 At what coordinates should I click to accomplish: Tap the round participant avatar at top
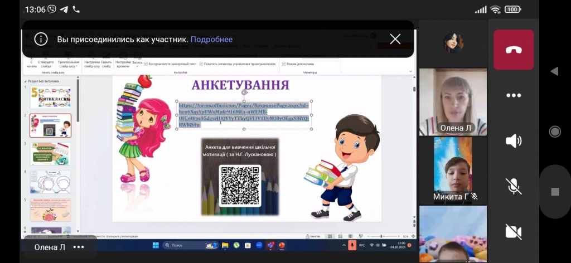coord(453,43)
